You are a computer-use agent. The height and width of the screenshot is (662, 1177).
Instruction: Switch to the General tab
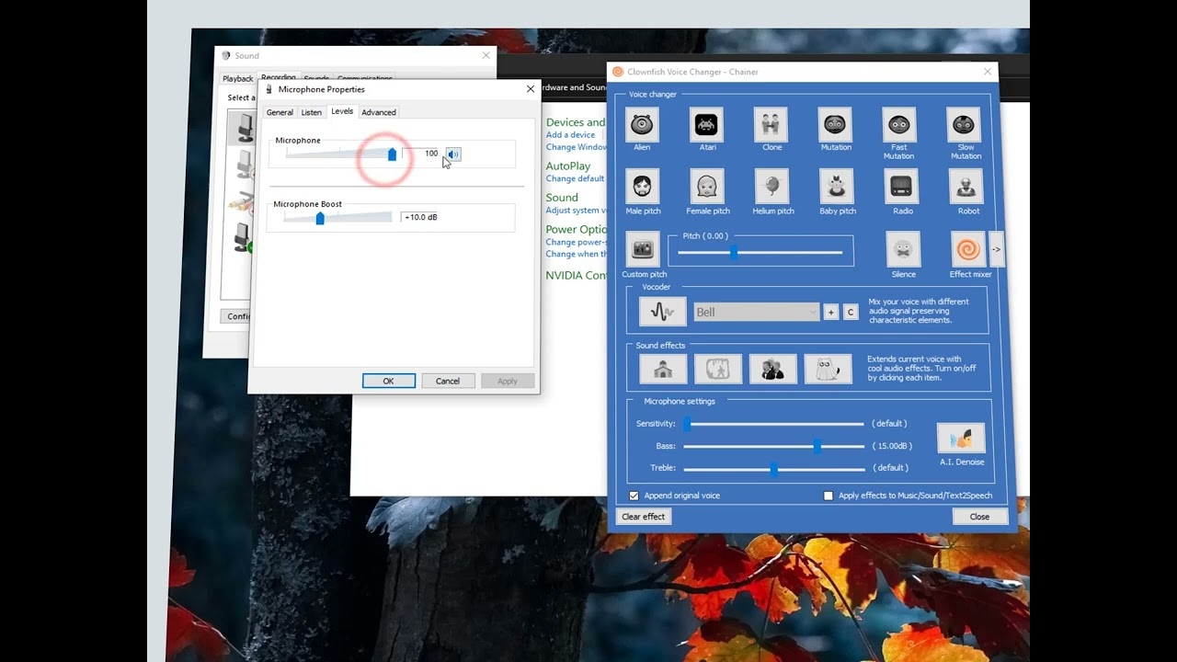280,112
